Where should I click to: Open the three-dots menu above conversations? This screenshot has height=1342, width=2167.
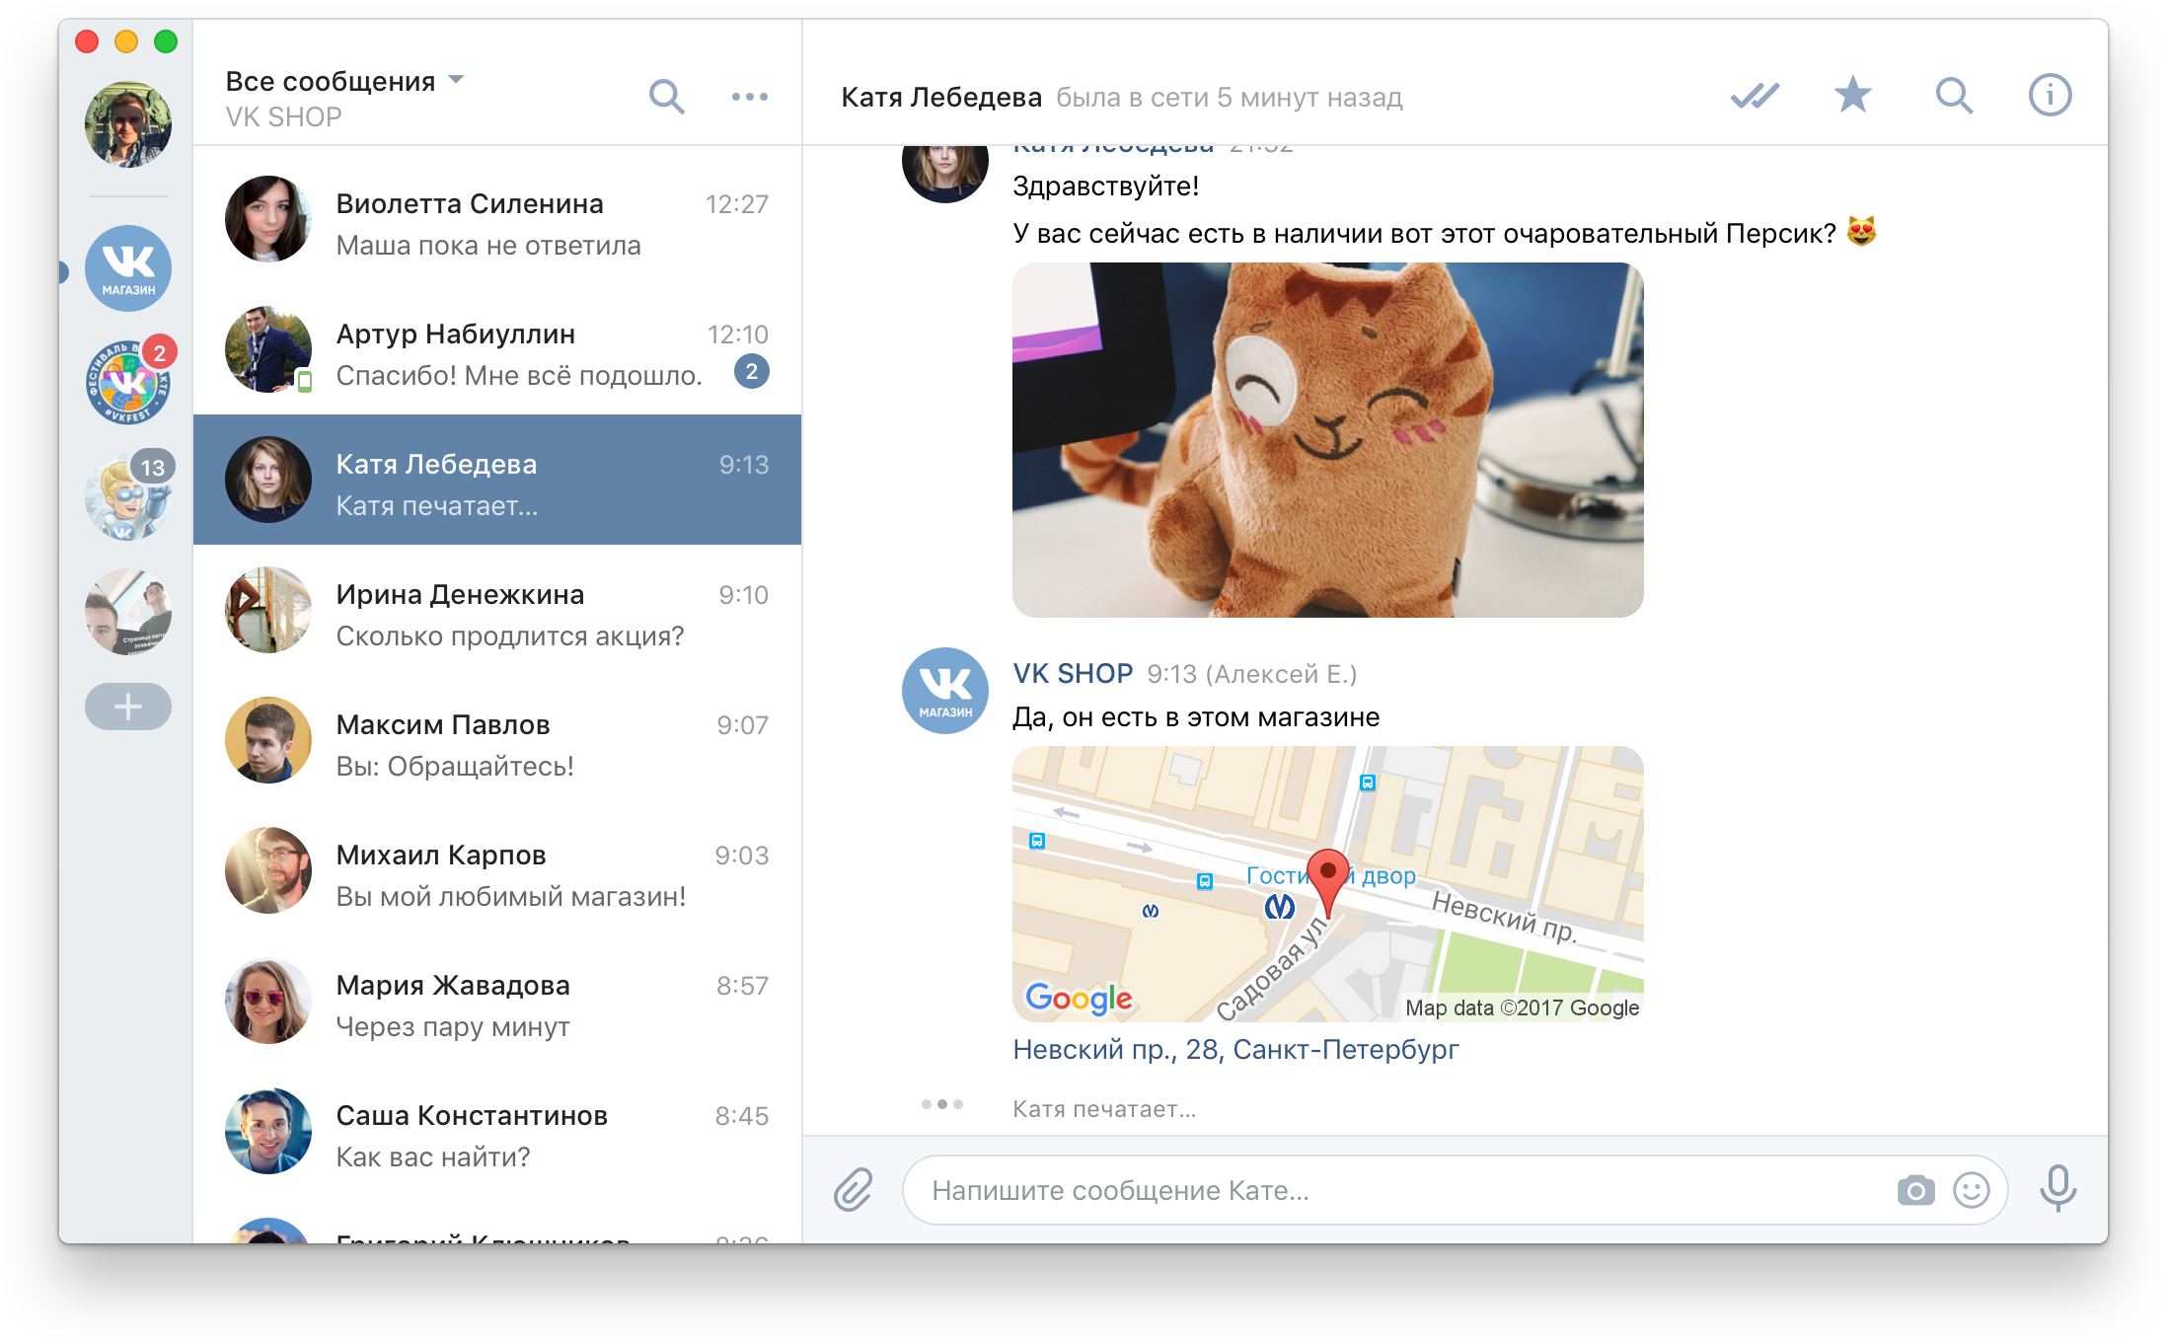click(x=750, y=97)
